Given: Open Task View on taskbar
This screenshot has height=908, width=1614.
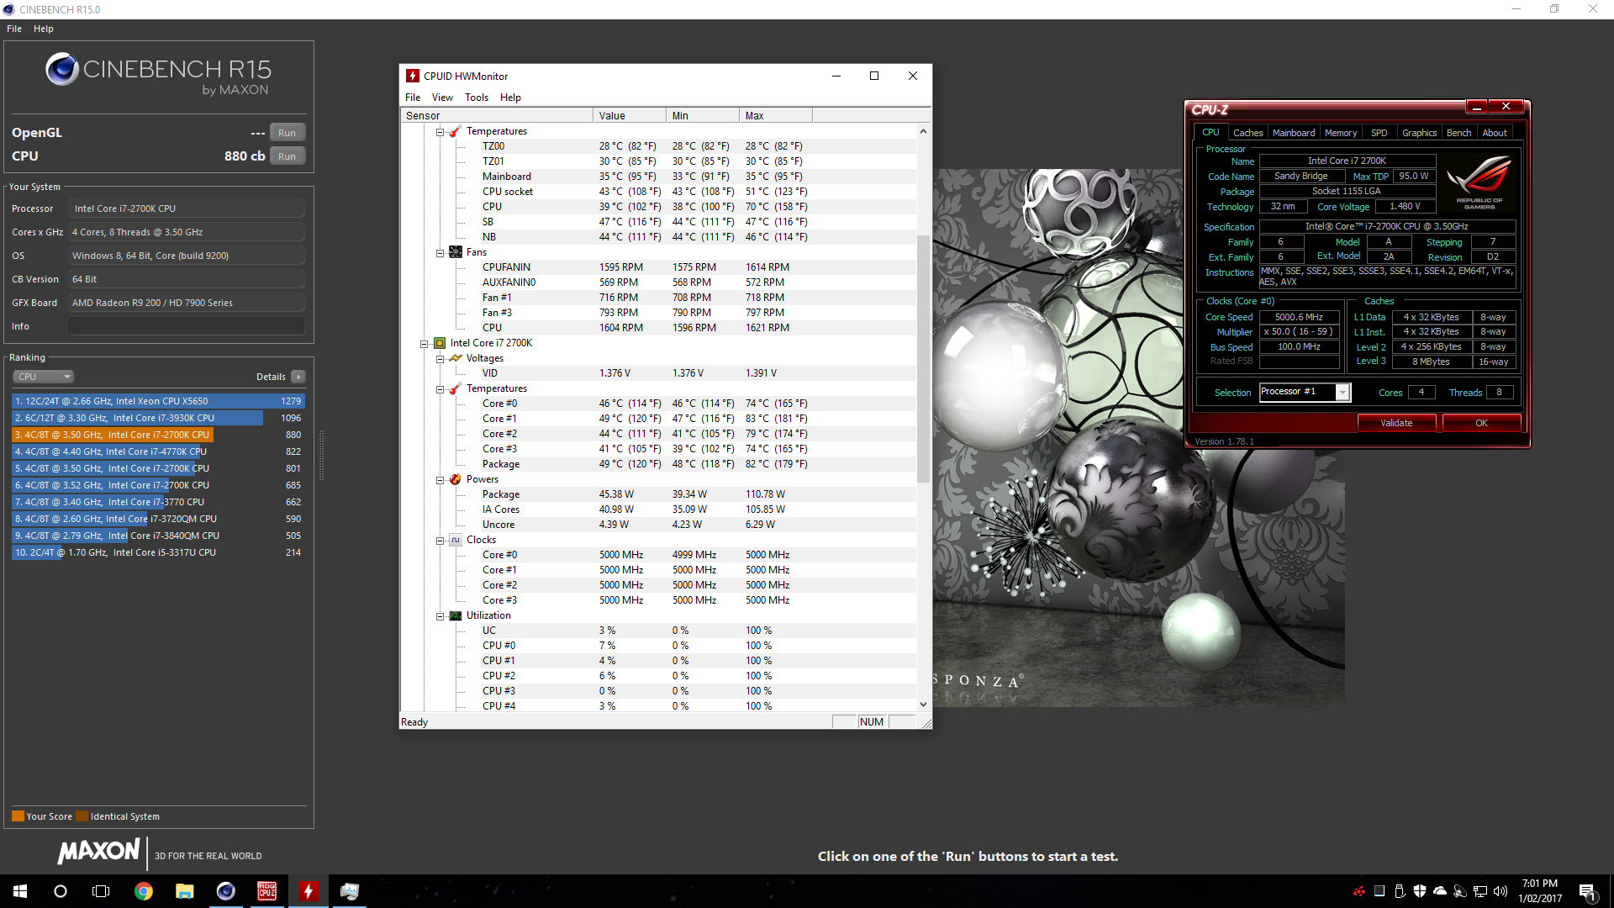Looking at the screenshot, I should coord(101,891).
